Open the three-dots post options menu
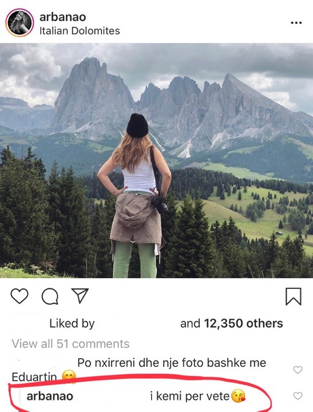Image resolution: width=313 pixels, height=412 pixels. [x=296, y=23]
